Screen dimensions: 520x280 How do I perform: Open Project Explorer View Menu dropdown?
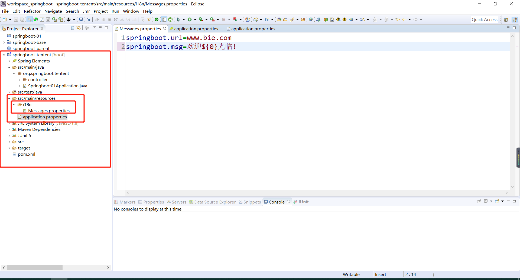(x=95, y=28)
